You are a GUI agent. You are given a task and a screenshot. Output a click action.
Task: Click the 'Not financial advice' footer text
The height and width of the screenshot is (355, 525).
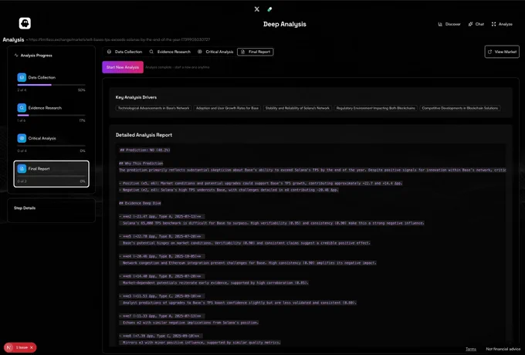[503, 349]
